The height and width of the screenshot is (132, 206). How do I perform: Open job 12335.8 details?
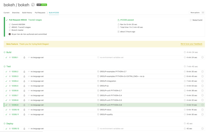(15, 100)
